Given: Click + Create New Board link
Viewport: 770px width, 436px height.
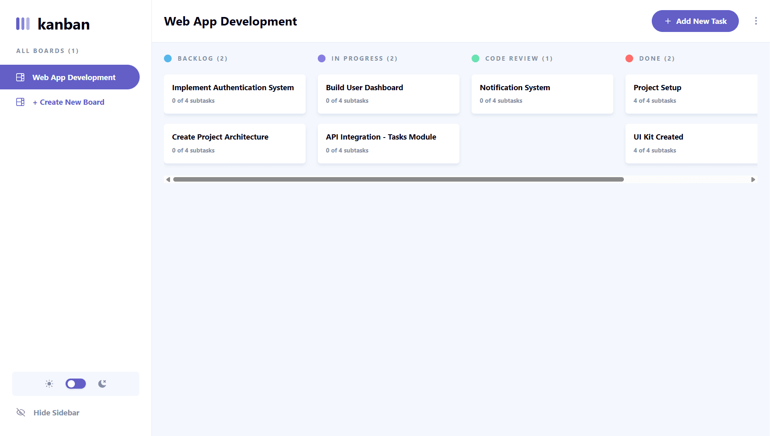Looking at the screenshot, I should 68,102.
